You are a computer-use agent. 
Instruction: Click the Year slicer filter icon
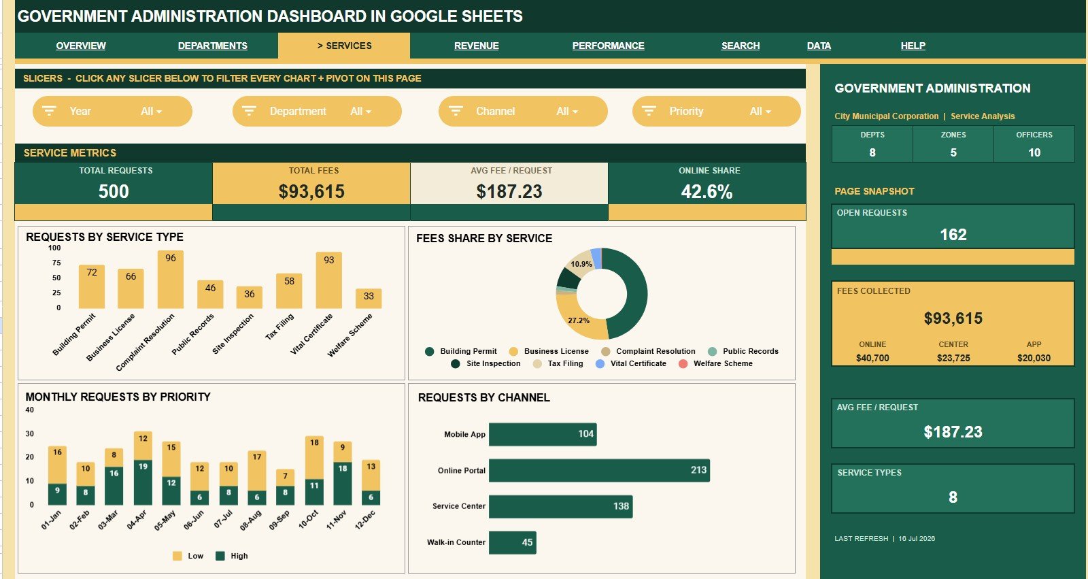pos(50,111)
